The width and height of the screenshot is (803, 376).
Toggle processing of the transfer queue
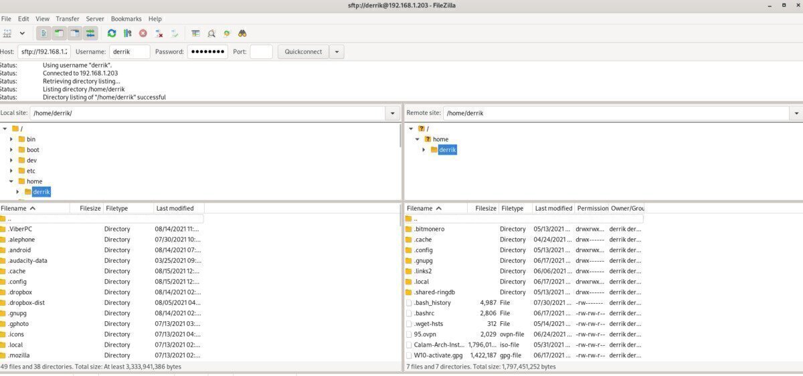(127, 33)
